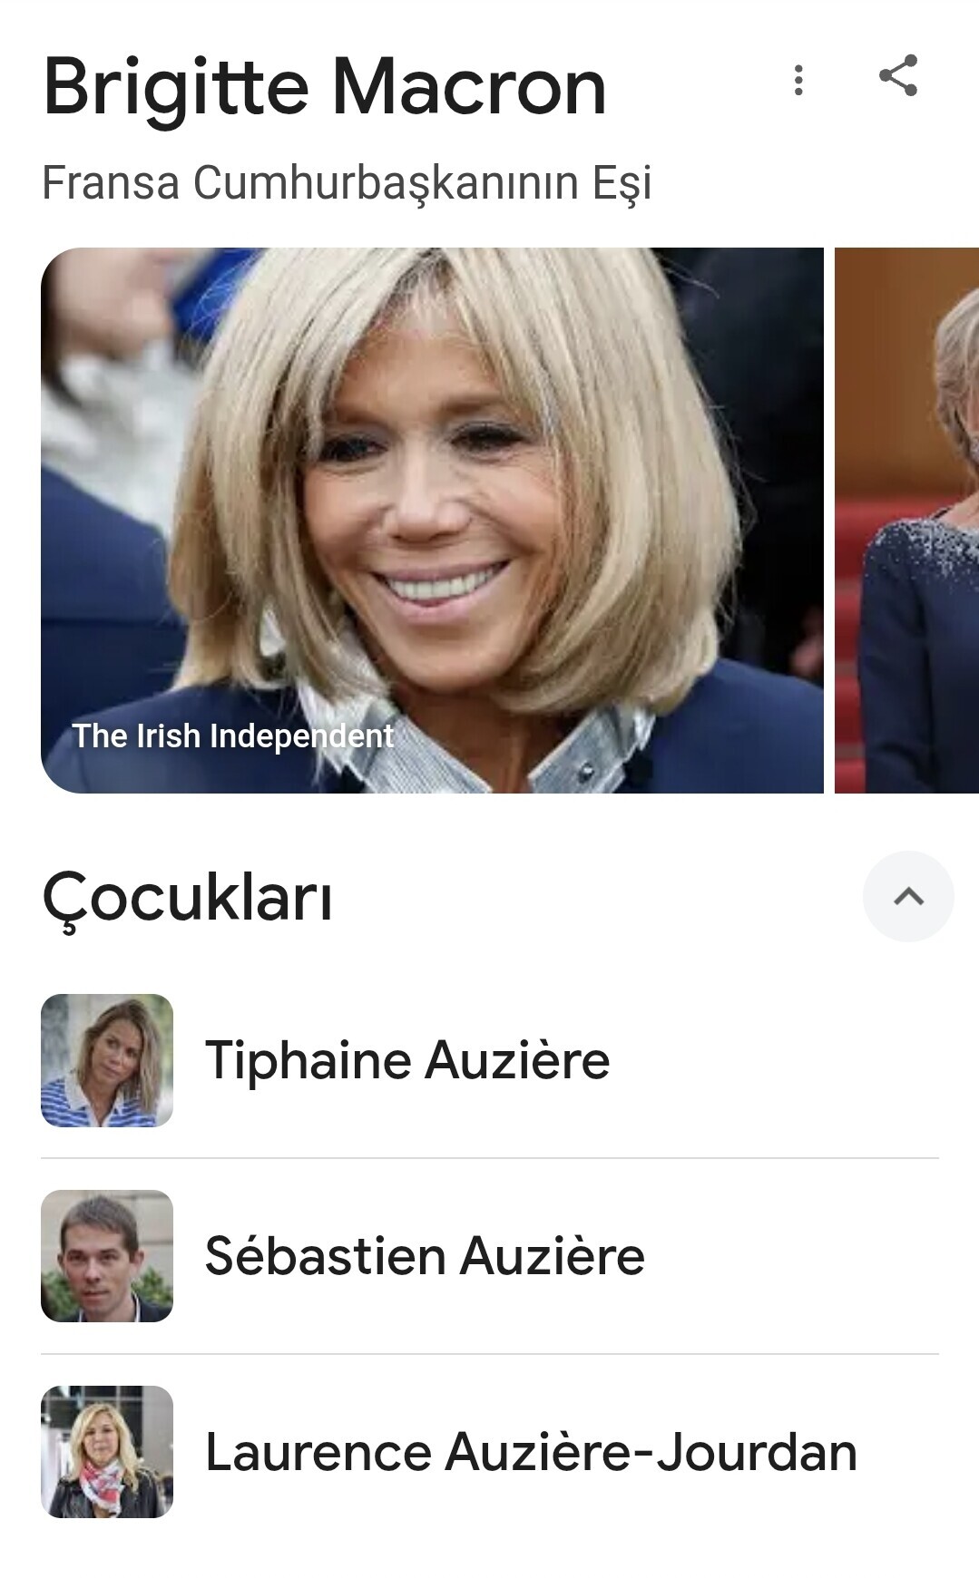Tap the share icon
Screen dimensions: 979x1578
[898, 75]
